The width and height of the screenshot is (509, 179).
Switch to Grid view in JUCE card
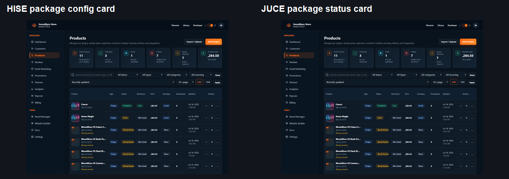coord(463,82)
